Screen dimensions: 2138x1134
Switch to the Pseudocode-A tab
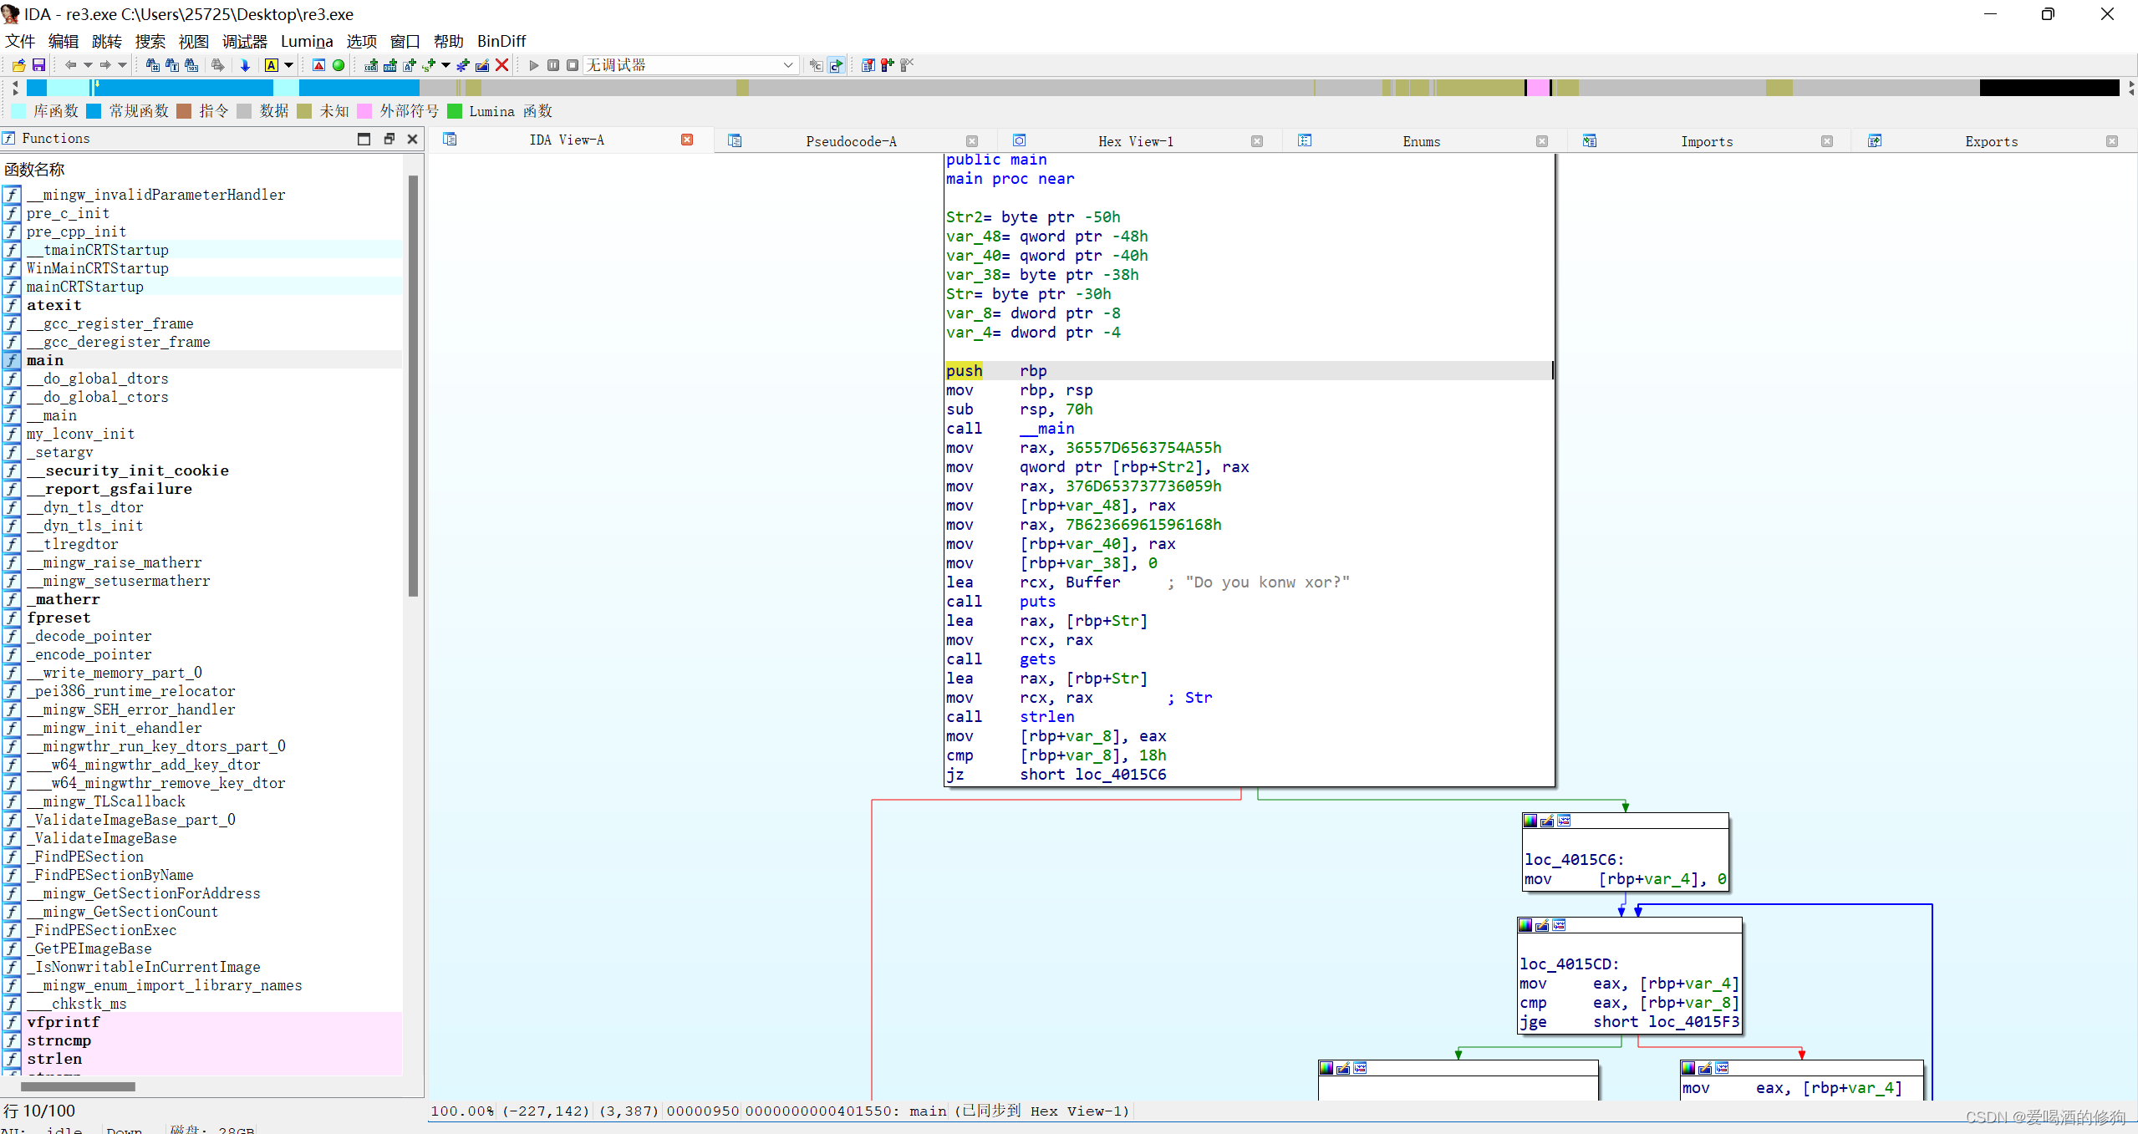click(x=850, y=141)
